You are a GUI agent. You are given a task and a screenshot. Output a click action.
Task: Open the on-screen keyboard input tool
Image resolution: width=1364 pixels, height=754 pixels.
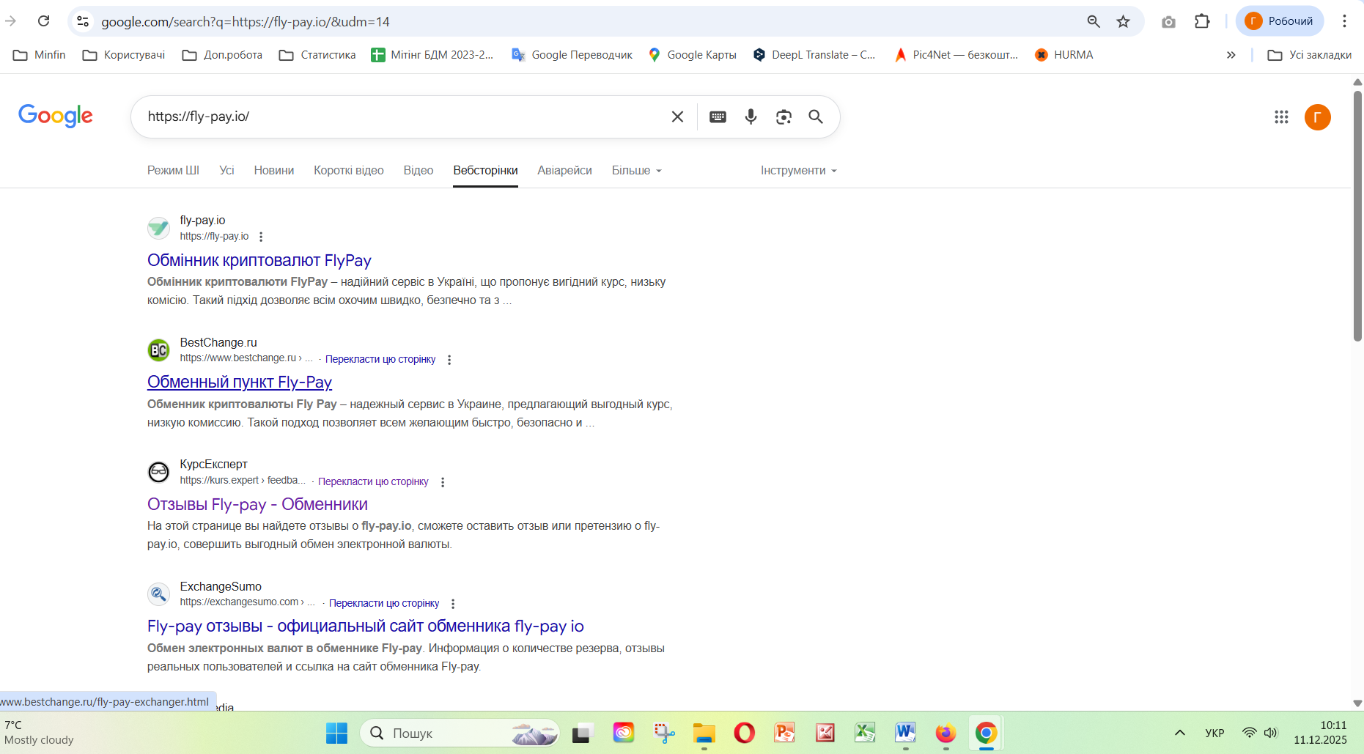(718, 117)
